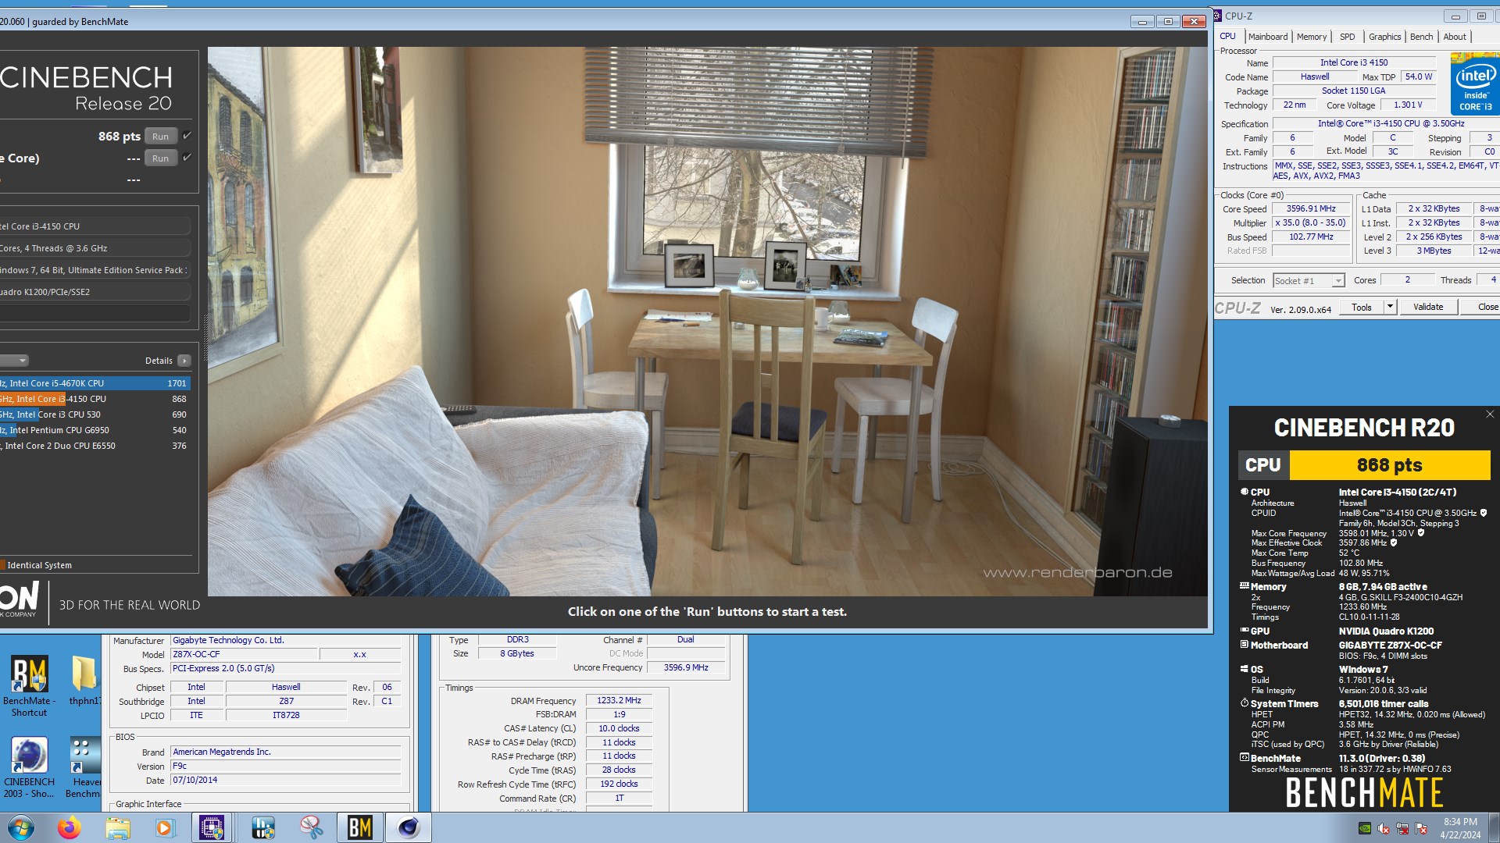Click the DRAM Frequency value 1233.2 MHz
This screenshot has height=843, width=1500.
point(619,700)
